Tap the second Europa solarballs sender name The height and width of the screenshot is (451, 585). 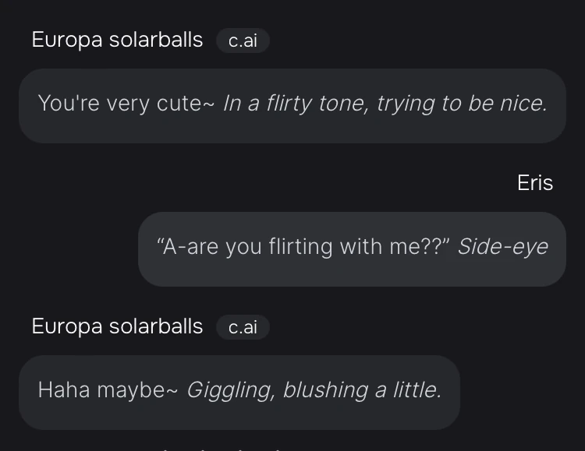[x=117, y=327]
